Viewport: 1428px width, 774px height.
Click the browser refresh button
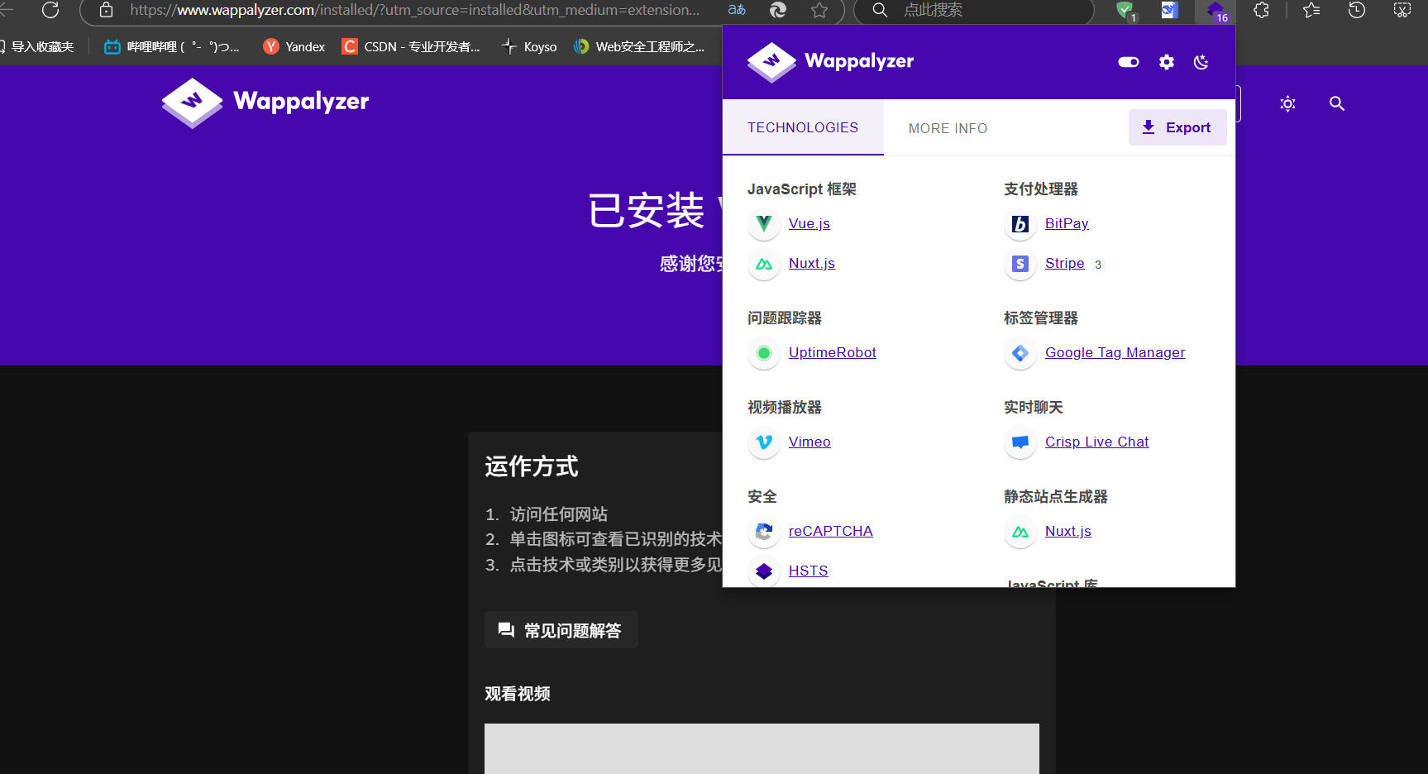click(50, 10)
